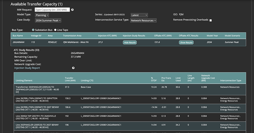Image resolution: width=254 pixels, height=133 pixels.
Task: Open help icon next to MW Request
Action: point(72,10)
